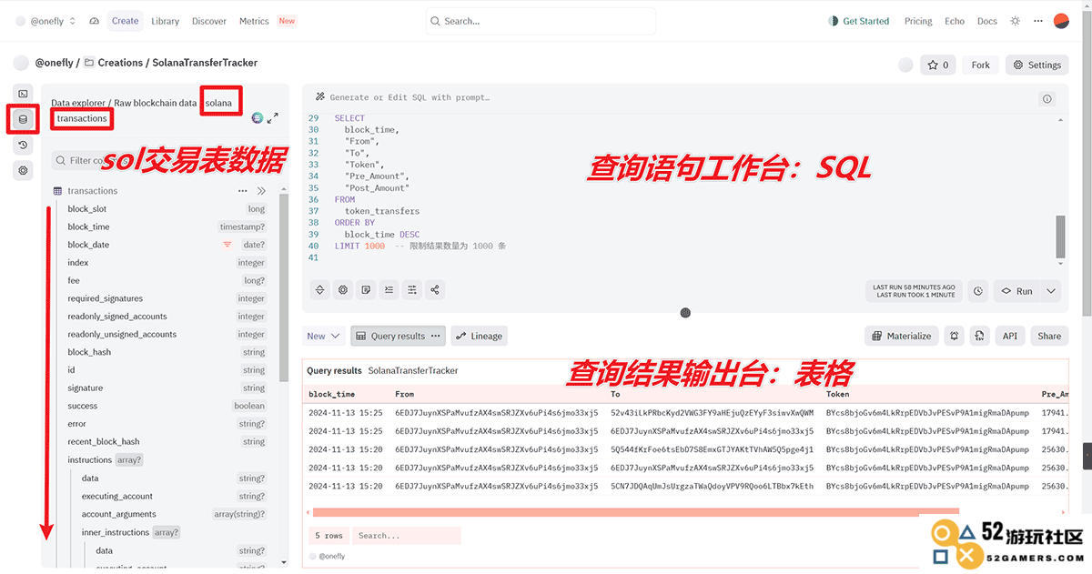Expand the data explorer panel to fullscreen
The height and width of the screenshot is (574, 1092).
(x=273, y=117)
